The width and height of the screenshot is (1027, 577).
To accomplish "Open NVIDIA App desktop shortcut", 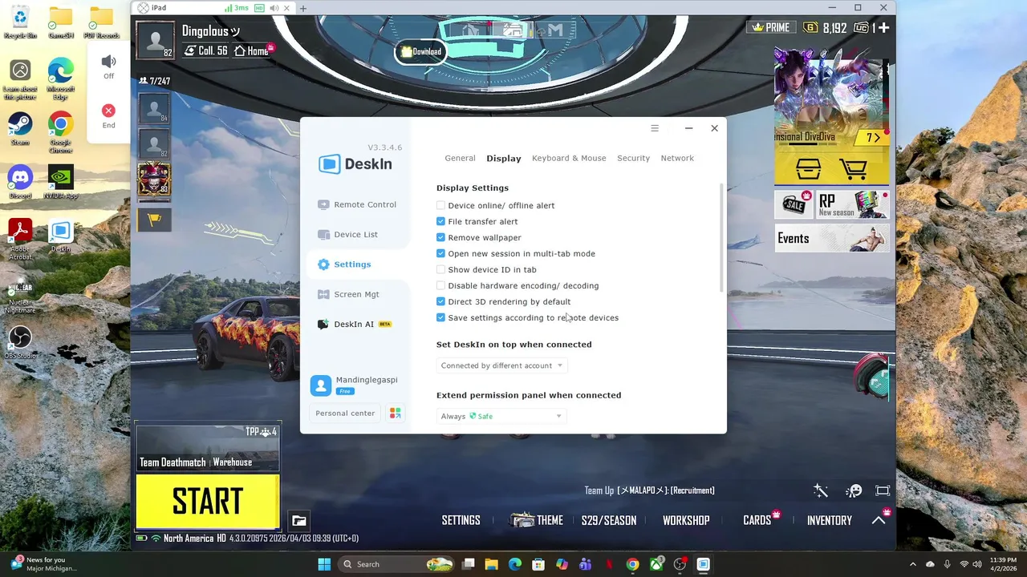I will [x=61, y=182].
